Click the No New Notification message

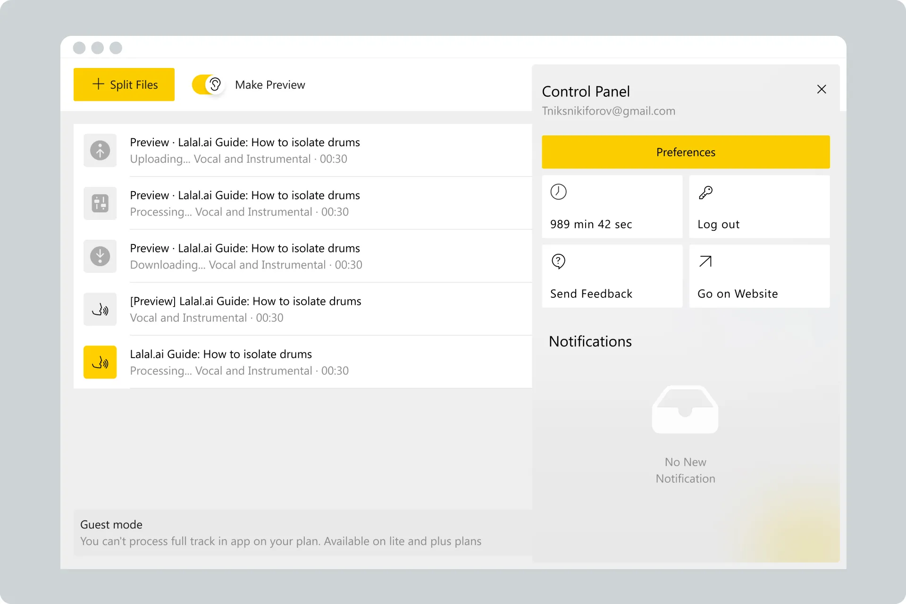tap(685, 470)
